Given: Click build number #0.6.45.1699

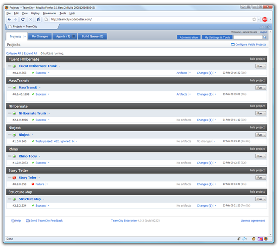Looking at the screenshot, I should coord(21,95).
